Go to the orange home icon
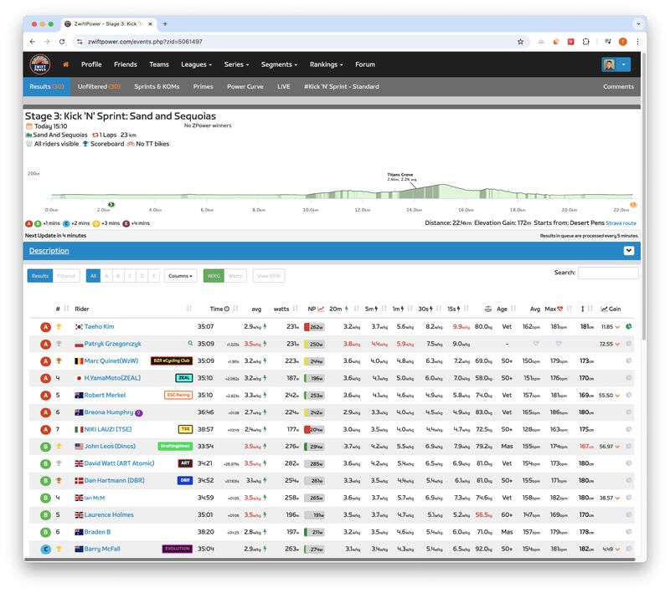 (66, 64)
